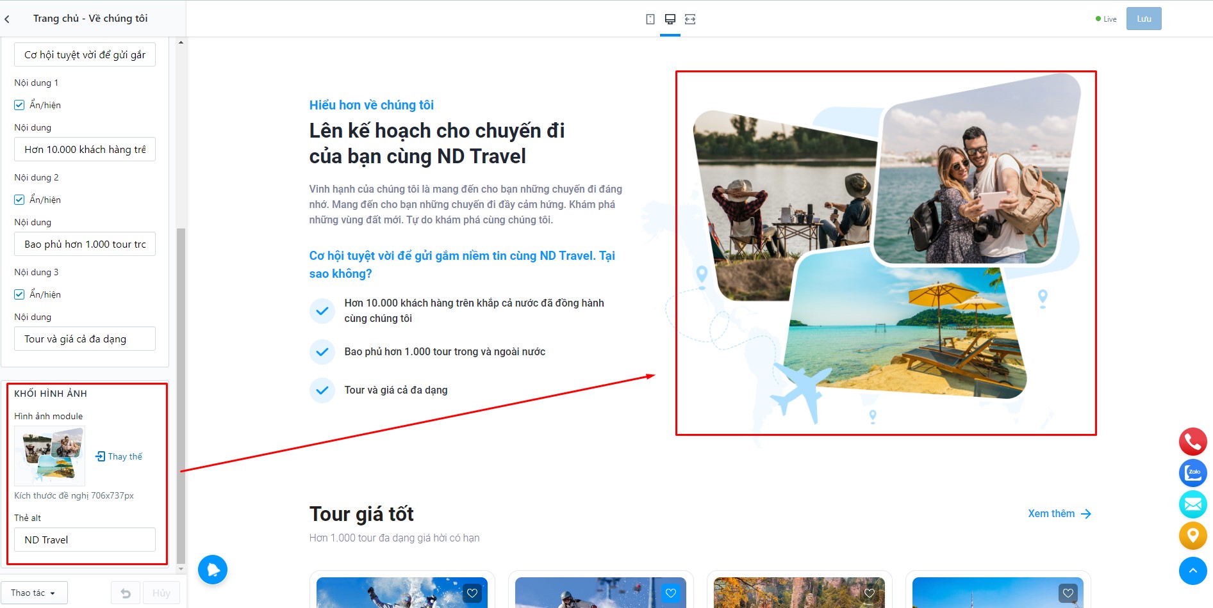Click the replace image icon beside Thay thế

[100, 456]
